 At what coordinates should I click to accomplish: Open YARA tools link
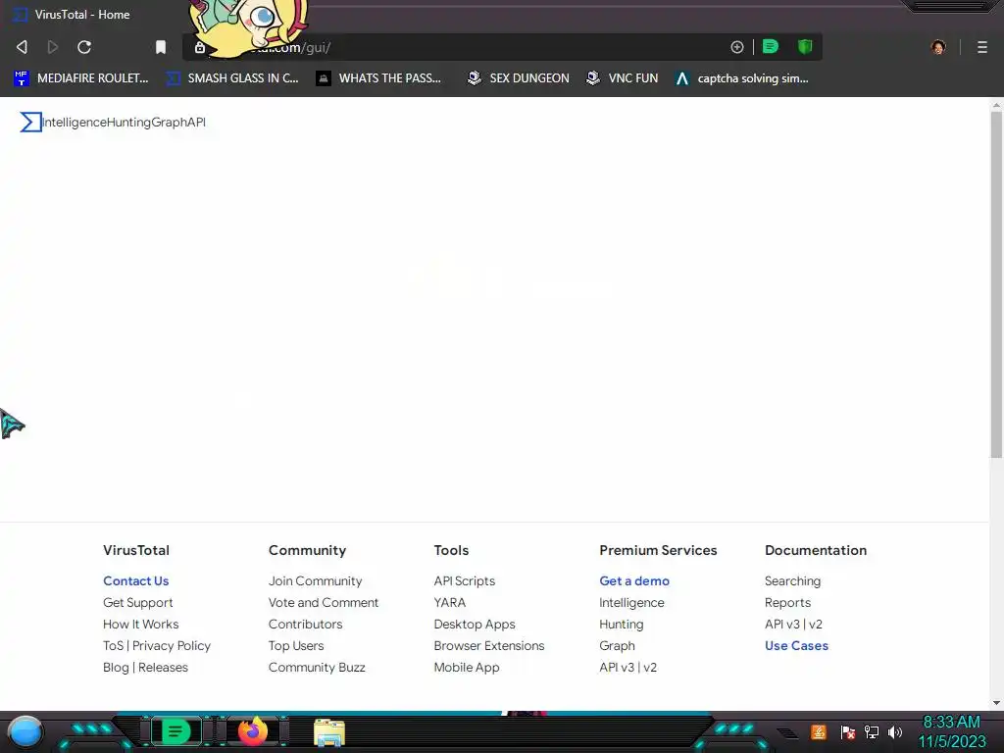tap(449, 603)
